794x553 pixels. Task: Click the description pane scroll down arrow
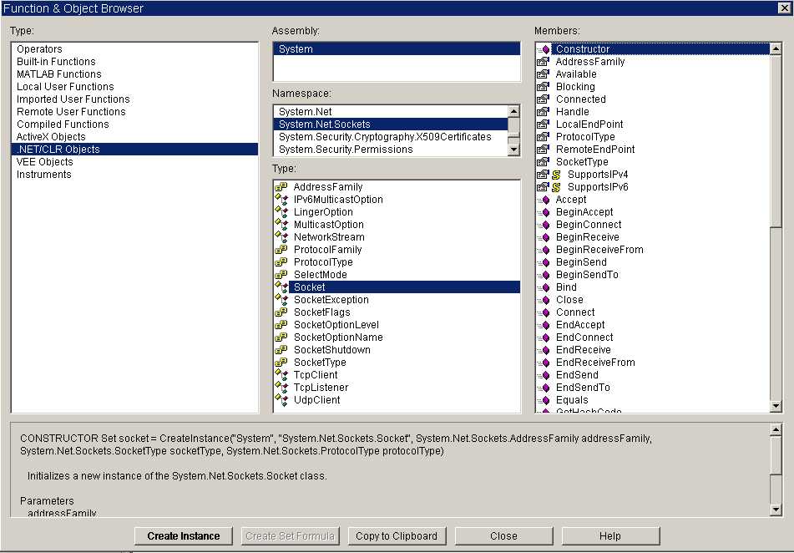coord(776,510)
